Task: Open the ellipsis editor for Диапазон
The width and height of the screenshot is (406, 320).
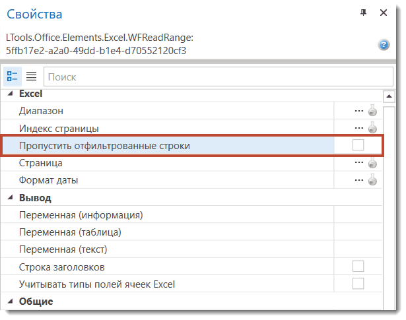Action: coord(359,111)
